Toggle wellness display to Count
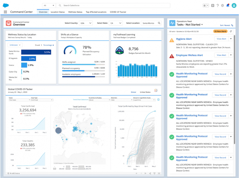The height and width of the screenshot is (178, 239). 37,45
